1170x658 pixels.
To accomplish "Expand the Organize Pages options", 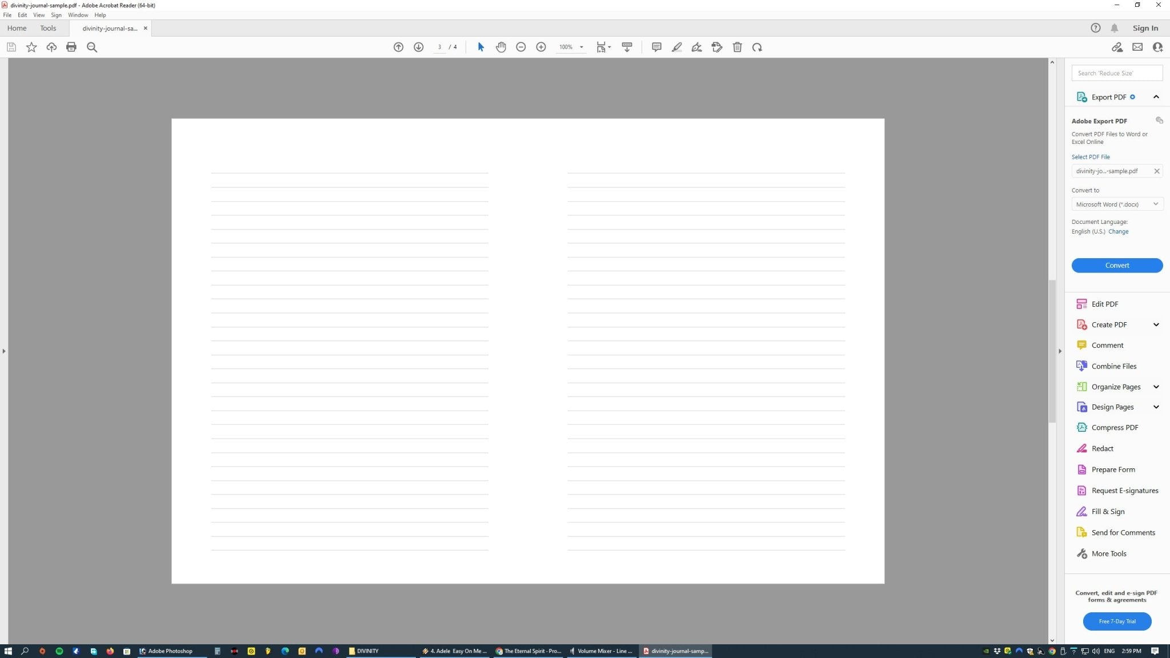I will [1156, 387].
